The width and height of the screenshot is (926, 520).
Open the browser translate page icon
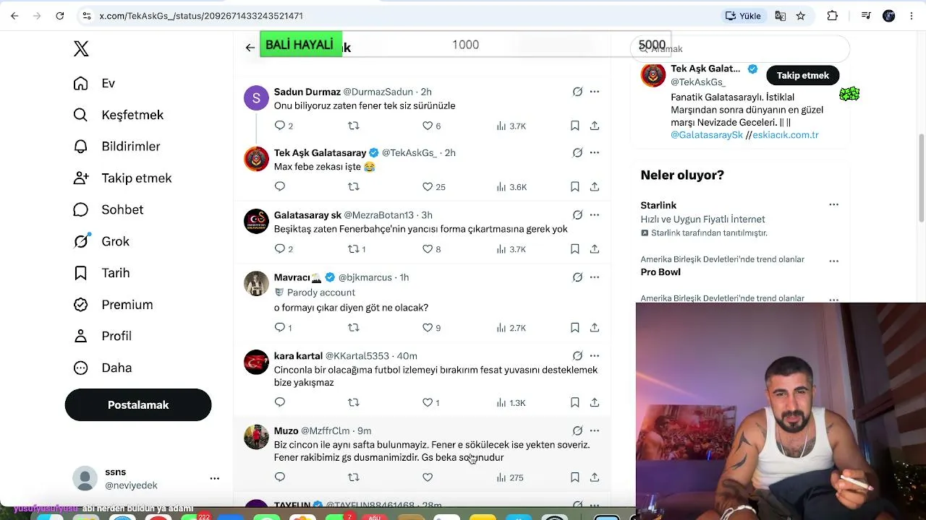pos(780,16)
